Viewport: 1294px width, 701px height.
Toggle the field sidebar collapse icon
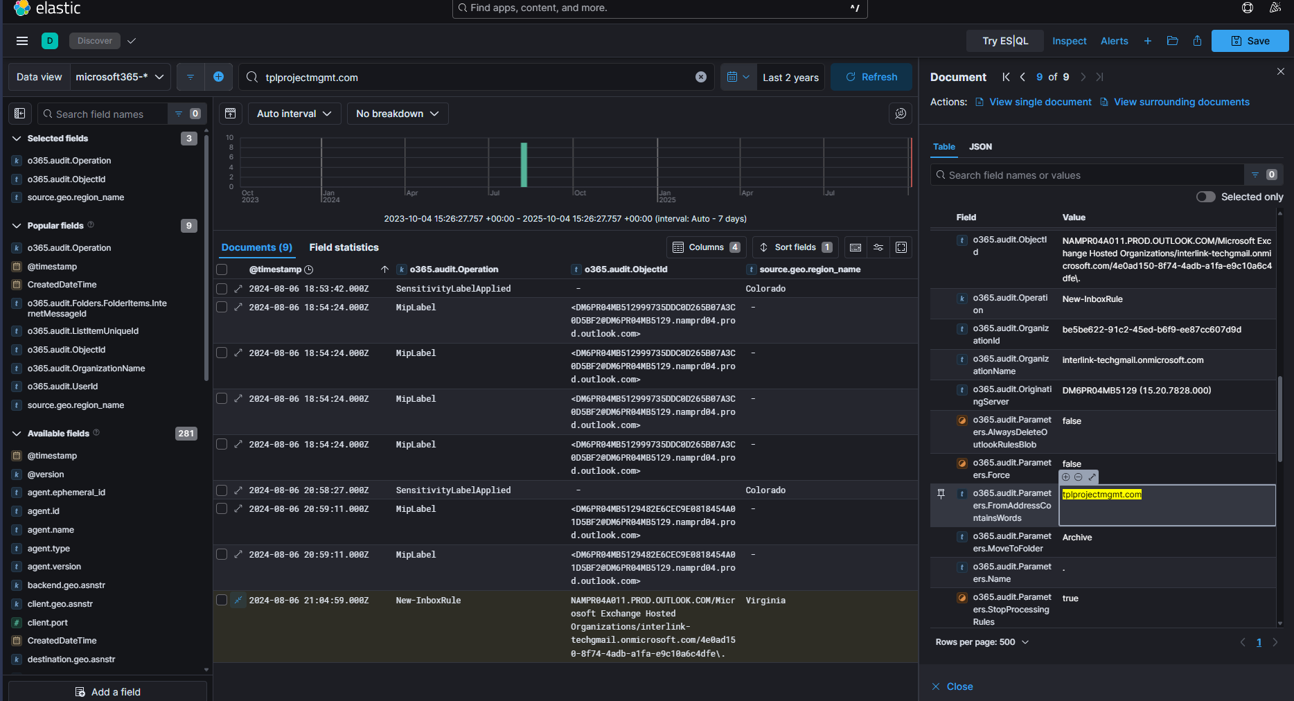[20, 114]
